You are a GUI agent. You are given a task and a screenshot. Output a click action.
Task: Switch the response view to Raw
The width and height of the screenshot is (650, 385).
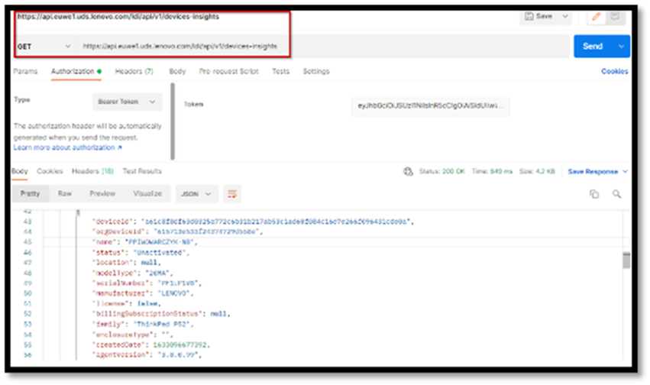[65, 193]
